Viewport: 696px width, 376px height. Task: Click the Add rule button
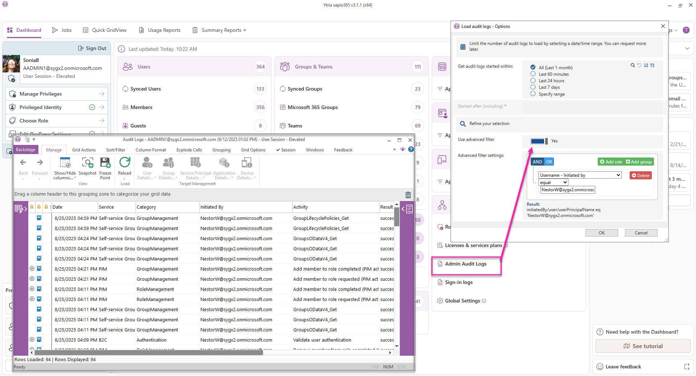(611, 162)
